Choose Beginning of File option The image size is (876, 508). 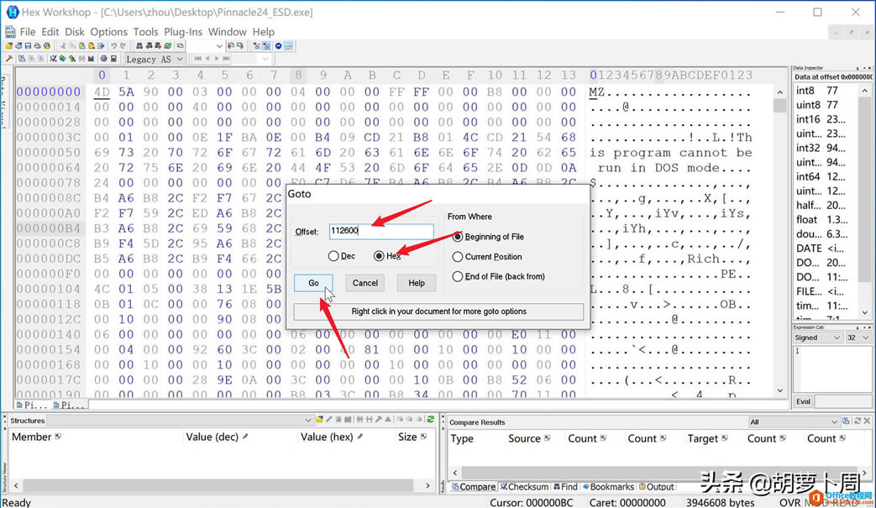coord(458,237)
